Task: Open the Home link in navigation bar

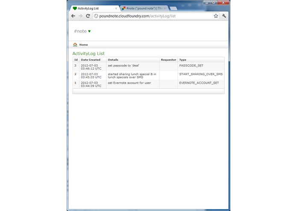Action: pos(83,45)
